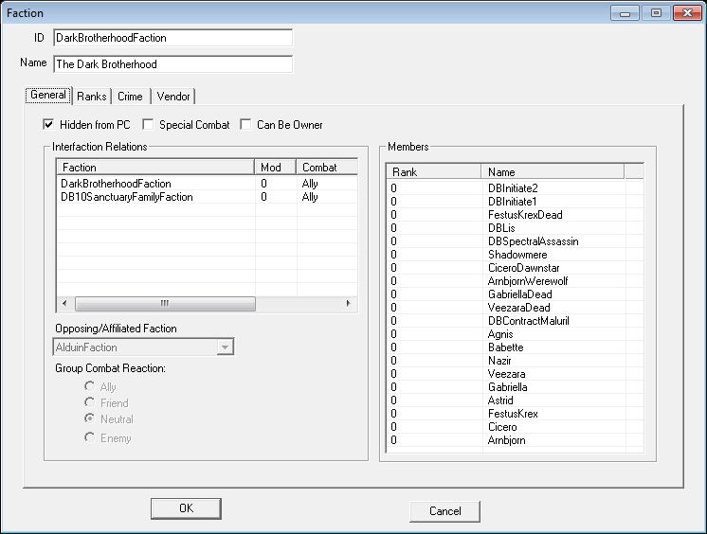Click the left arrow of relations scrollbar
707x534 pixels.
point(64,303)
